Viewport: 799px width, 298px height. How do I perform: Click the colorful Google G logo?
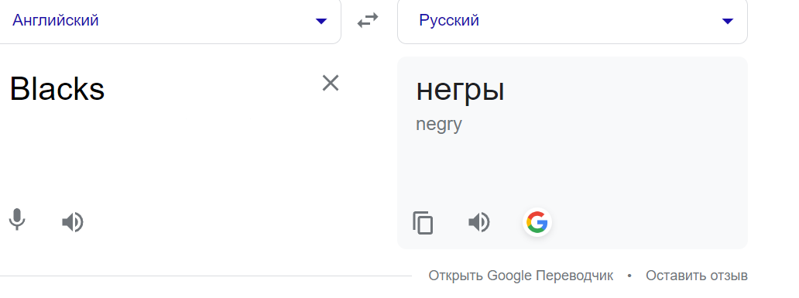point(537,223)
